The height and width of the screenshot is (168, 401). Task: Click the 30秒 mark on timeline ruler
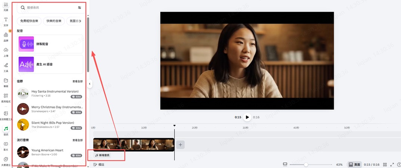pos(246,128)
